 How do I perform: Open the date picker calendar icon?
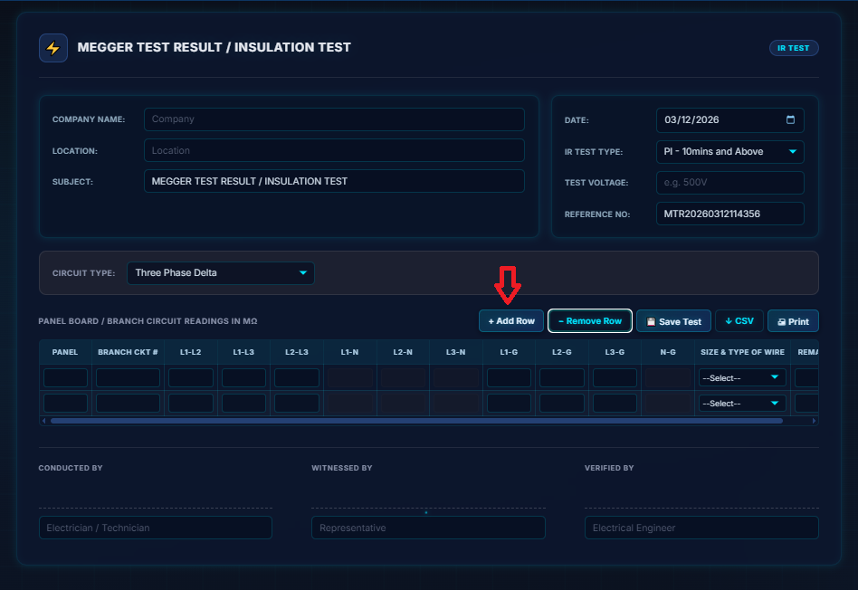(x=790, y=119)
